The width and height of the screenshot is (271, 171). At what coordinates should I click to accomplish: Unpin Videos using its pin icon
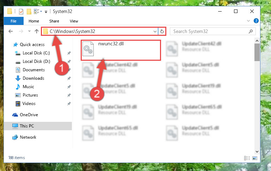69,104
